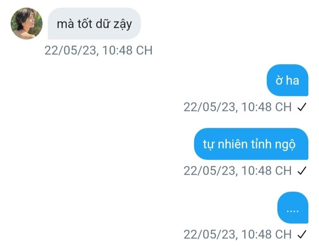
Task: Click the delivered checkmark below 'ờ ha'
Action: (302, 107)
